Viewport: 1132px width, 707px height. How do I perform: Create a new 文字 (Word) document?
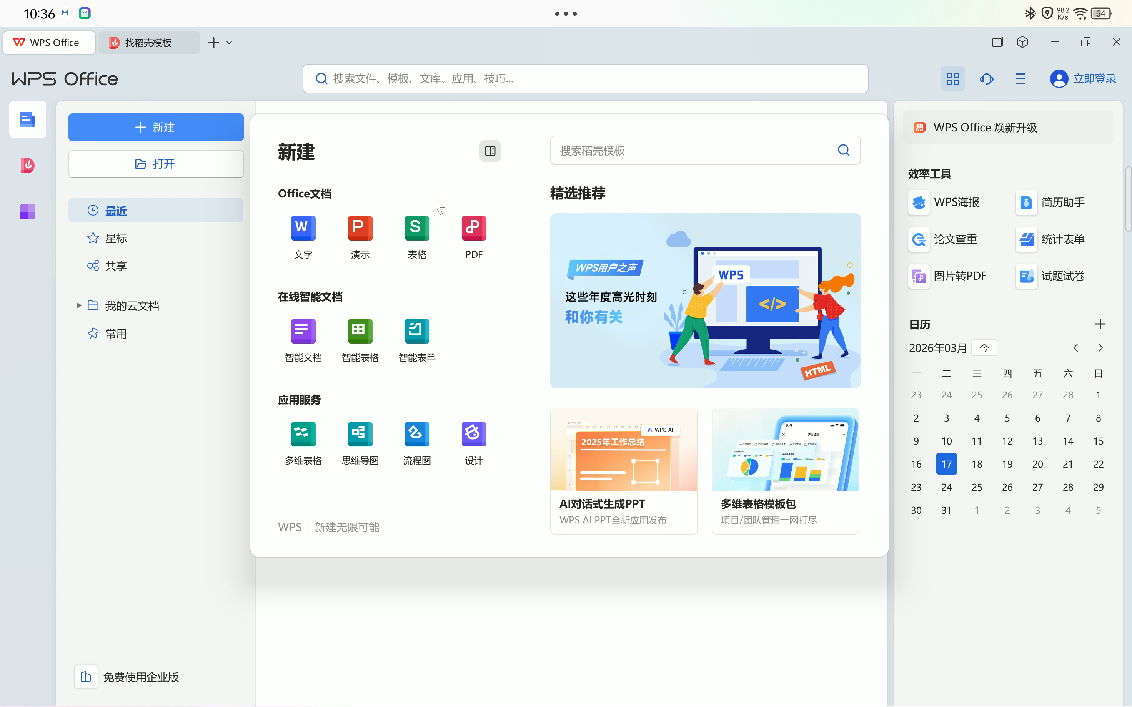tap(303, 228)
